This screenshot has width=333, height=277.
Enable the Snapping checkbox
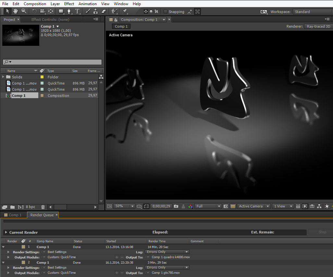click(x=166, y=12)
